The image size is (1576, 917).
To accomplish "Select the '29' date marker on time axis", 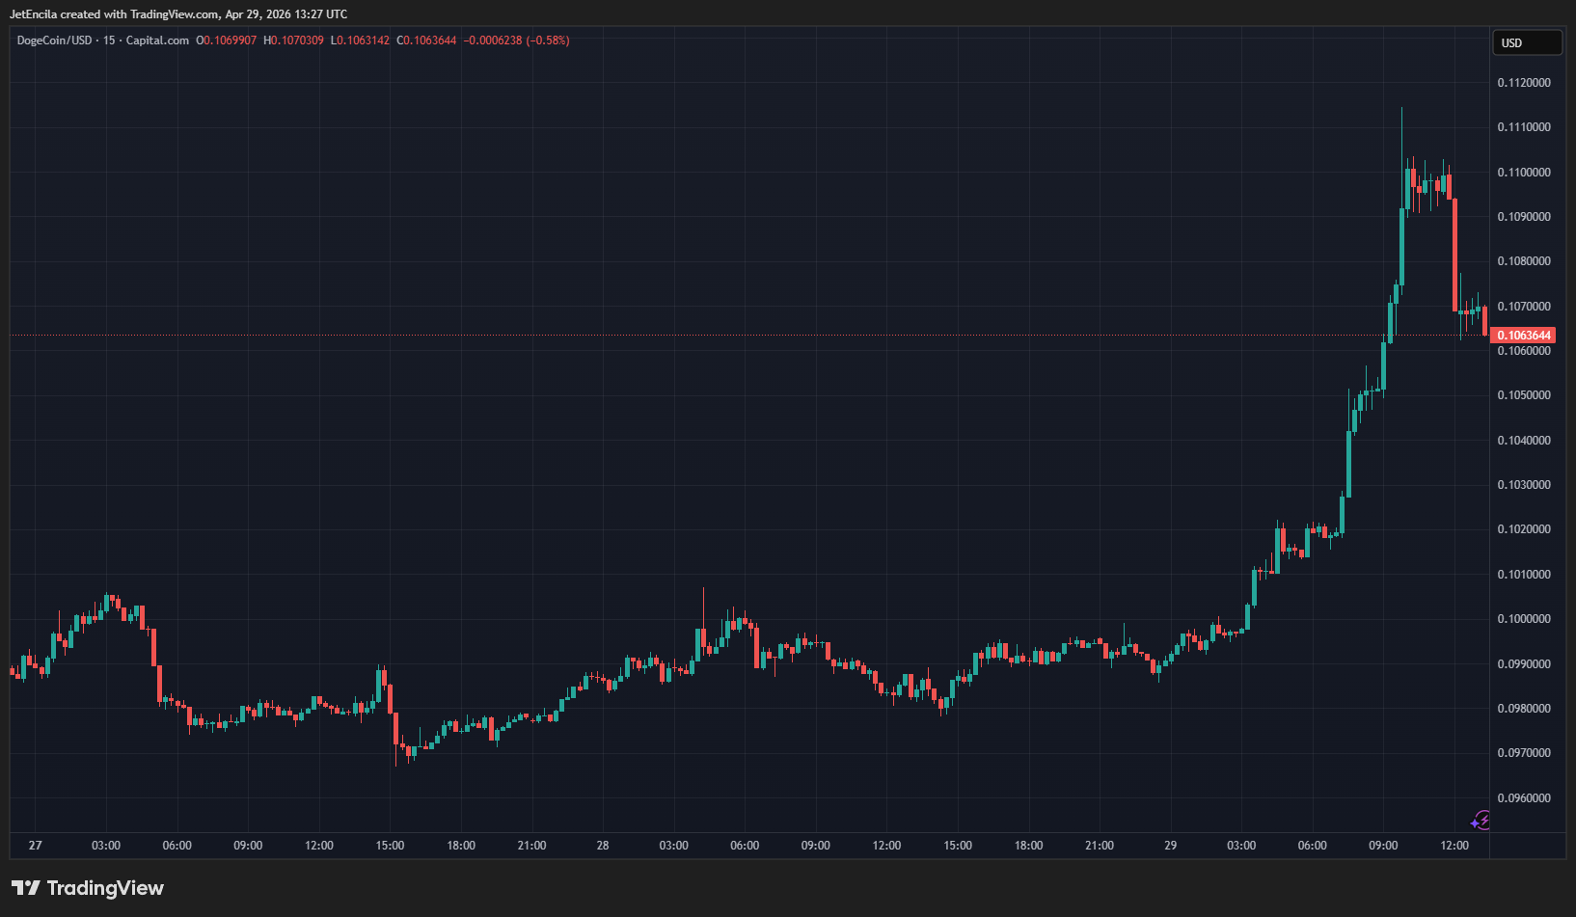I will (1170, 846).
